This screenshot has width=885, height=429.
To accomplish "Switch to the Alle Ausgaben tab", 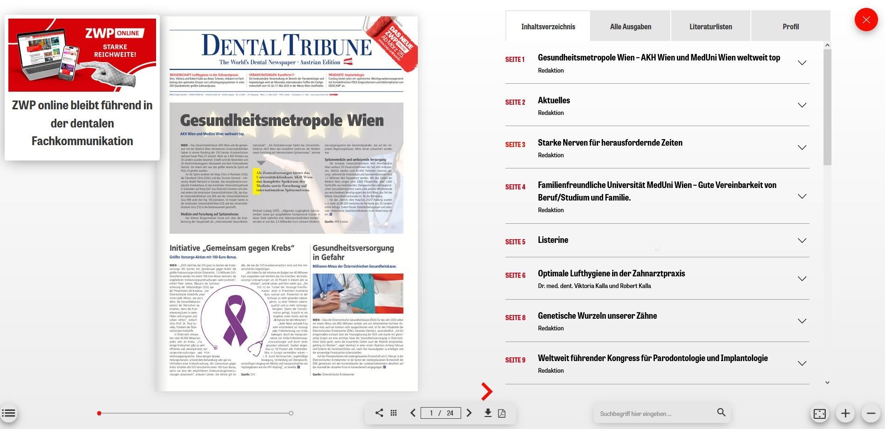I will [631, 27].
